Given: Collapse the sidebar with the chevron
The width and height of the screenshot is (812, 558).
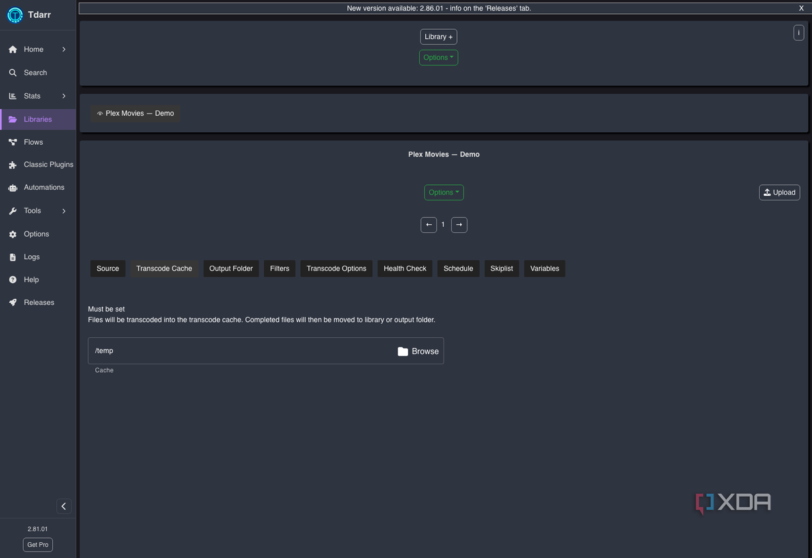Looking at the screenshot, I should (63, 506).
